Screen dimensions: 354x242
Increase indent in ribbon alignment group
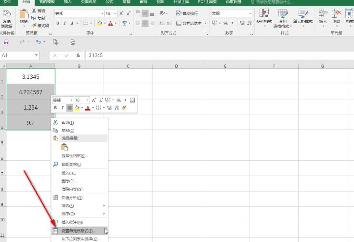pos(169,23)
